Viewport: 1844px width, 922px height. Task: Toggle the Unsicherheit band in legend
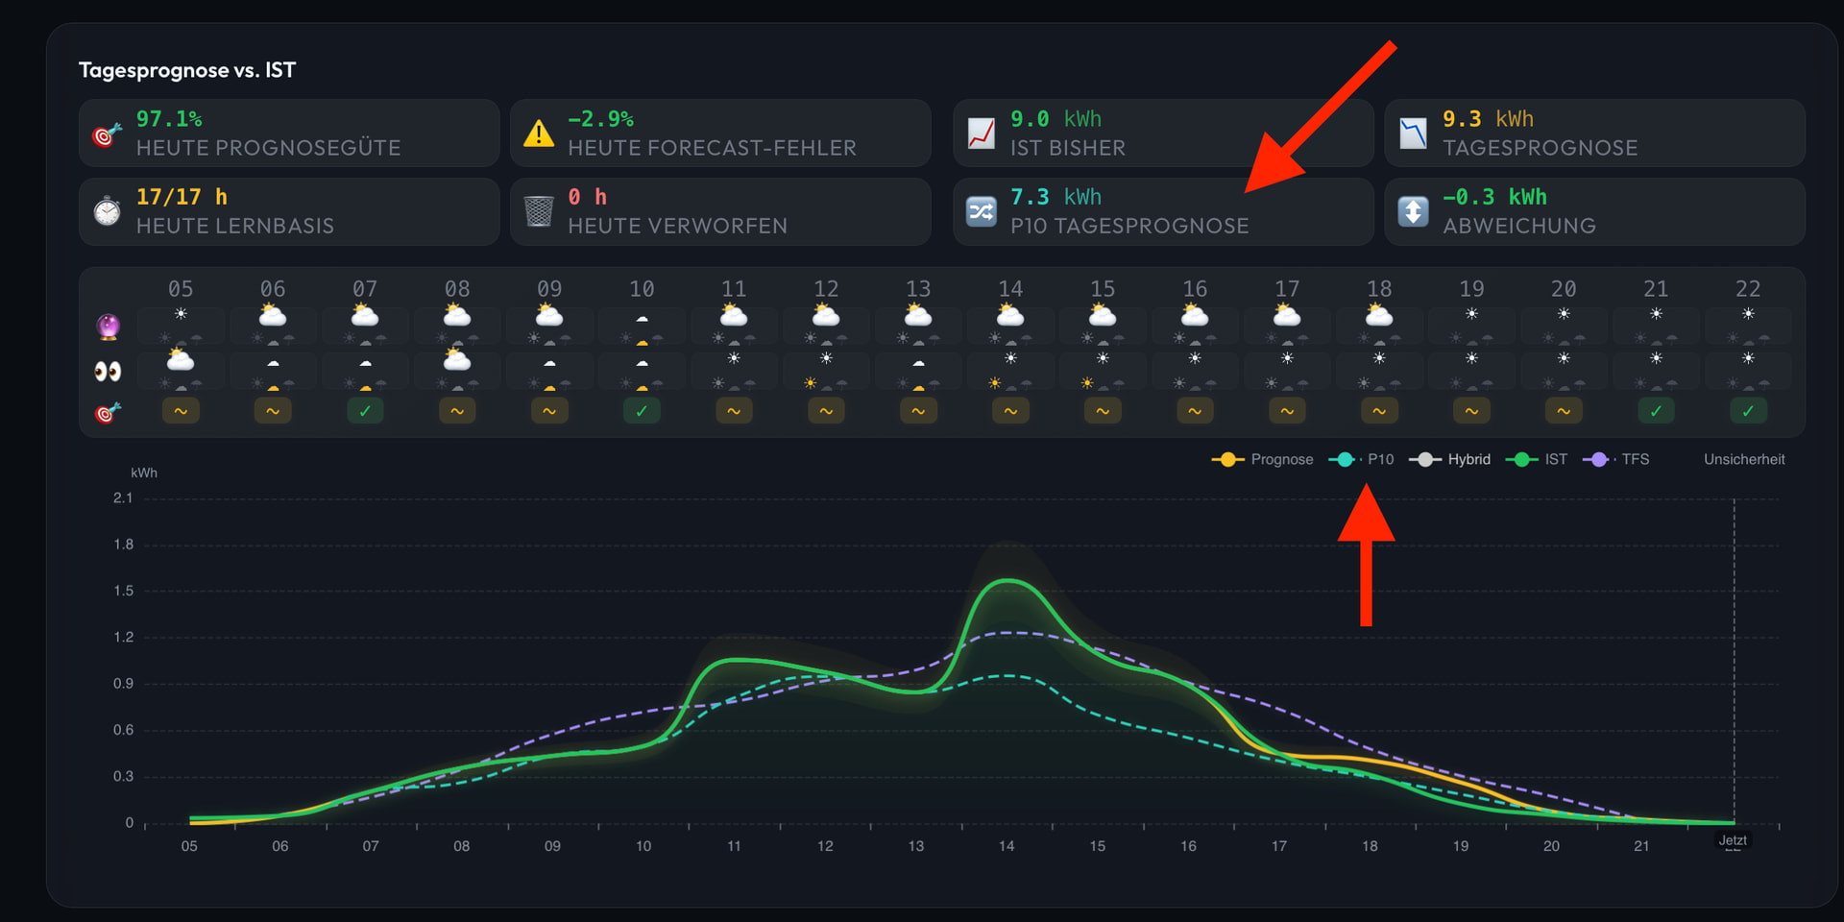click(x=1744, y=459)
